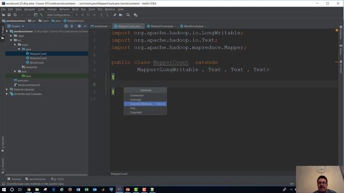The image size is (344, 193).
Task: Click the yellow warning indicator above editor scrollbar
Action: pos(337,30)
